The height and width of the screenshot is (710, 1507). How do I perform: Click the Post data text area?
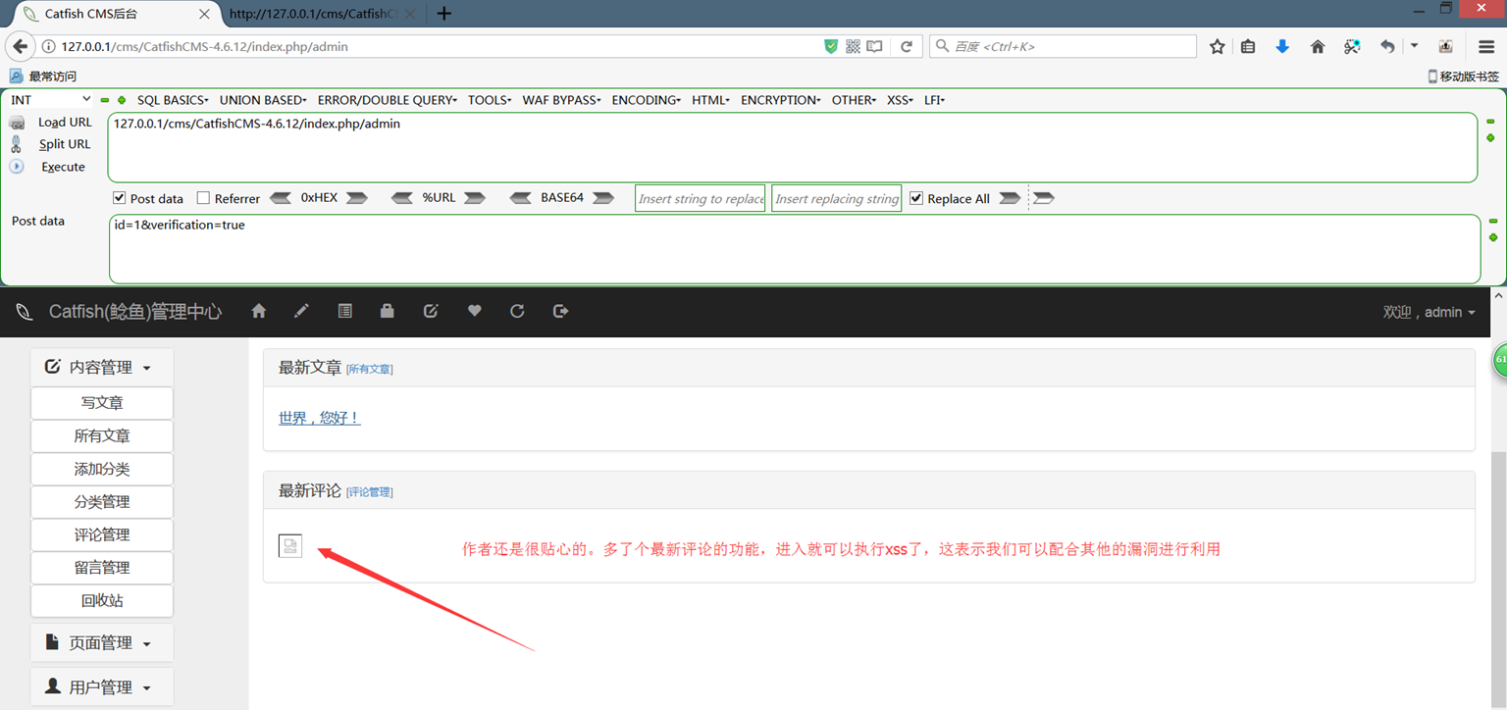[794, 249]
